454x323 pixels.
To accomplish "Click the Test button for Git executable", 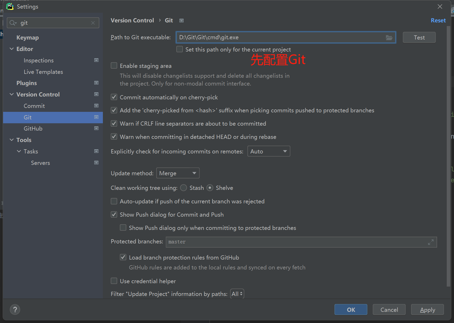I will [x=419, y=37].
